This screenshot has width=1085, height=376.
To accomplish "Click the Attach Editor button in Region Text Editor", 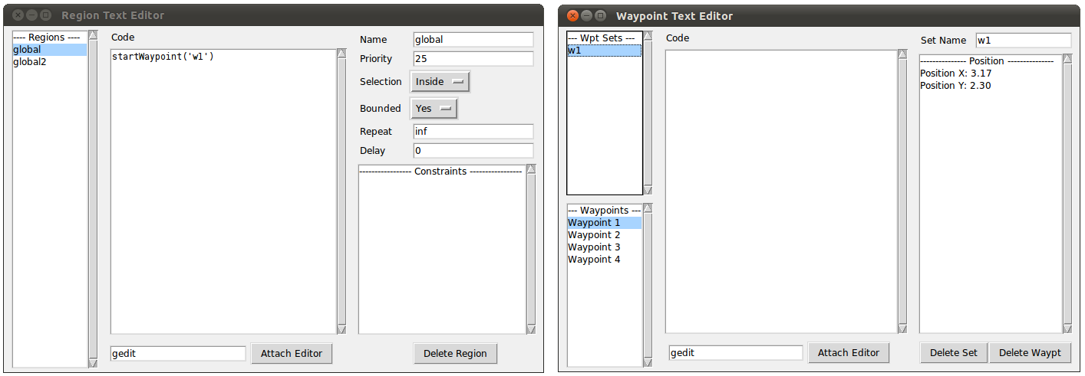I will coord(292,353).
